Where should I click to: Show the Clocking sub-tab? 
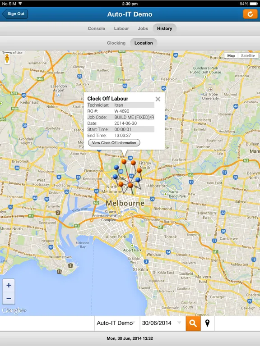click(x=116, y=43)
